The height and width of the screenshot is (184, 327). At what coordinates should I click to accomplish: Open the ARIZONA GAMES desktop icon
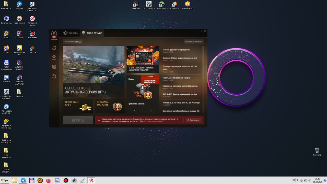[19, 65]
